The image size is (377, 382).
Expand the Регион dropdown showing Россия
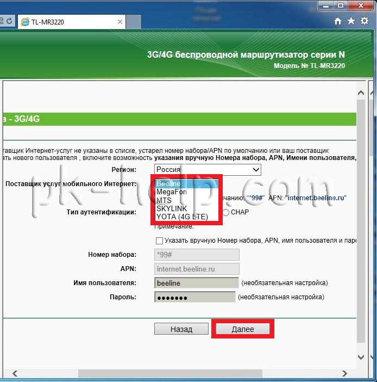pyautogui.click(x=208, y=170)
